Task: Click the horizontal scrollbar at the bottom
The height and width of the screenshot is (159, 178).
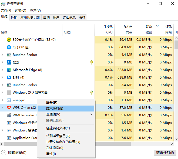Action: [81, 144]
